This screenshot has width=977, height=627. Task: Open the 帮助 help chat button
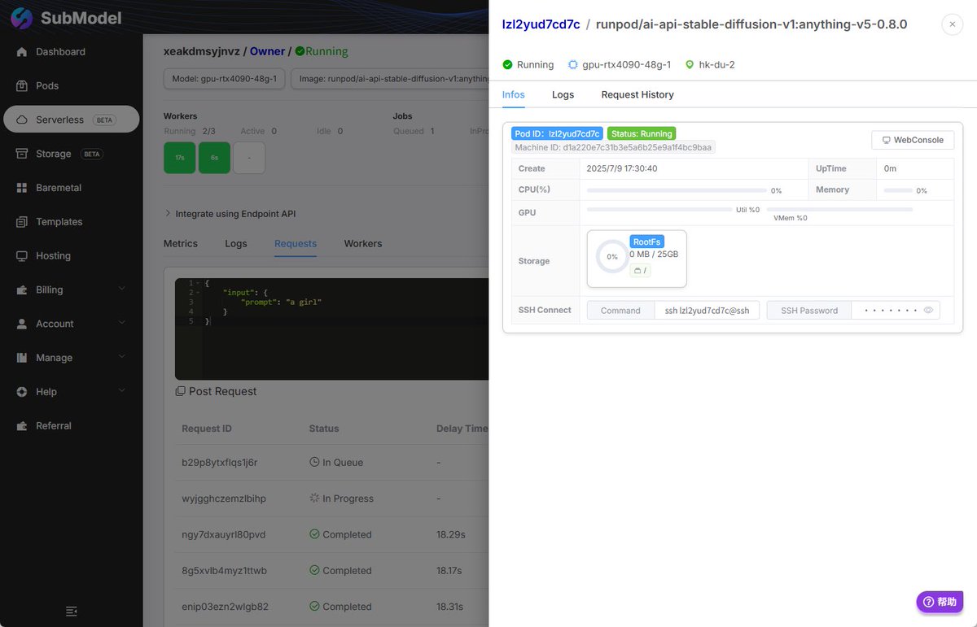coord(940,602)
